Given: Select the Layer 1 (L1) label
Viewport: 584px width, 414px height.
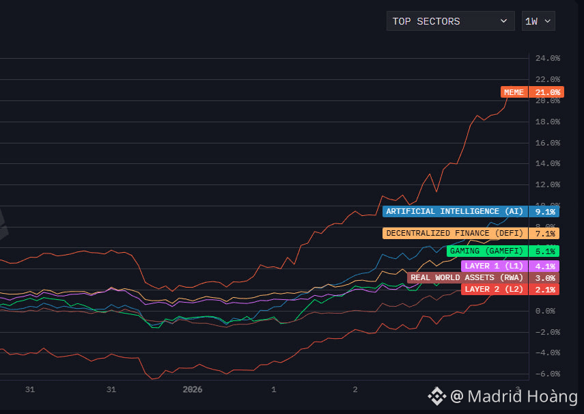Looking at the screenshot, I should (494, 266).
